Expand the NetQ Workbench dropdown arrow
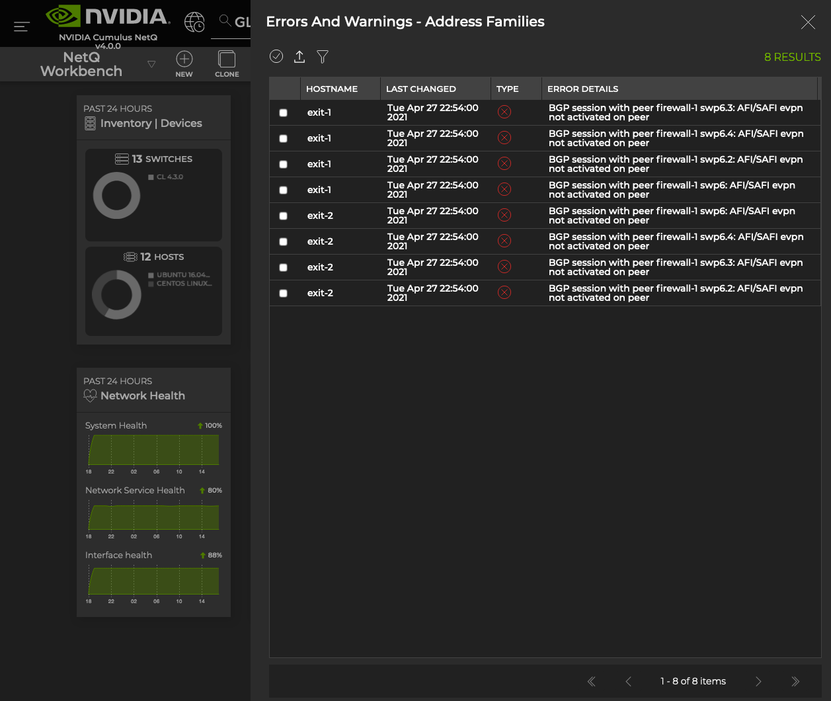Image resolution: width=831 pixels, height=701 pixels. click(151, 64)
